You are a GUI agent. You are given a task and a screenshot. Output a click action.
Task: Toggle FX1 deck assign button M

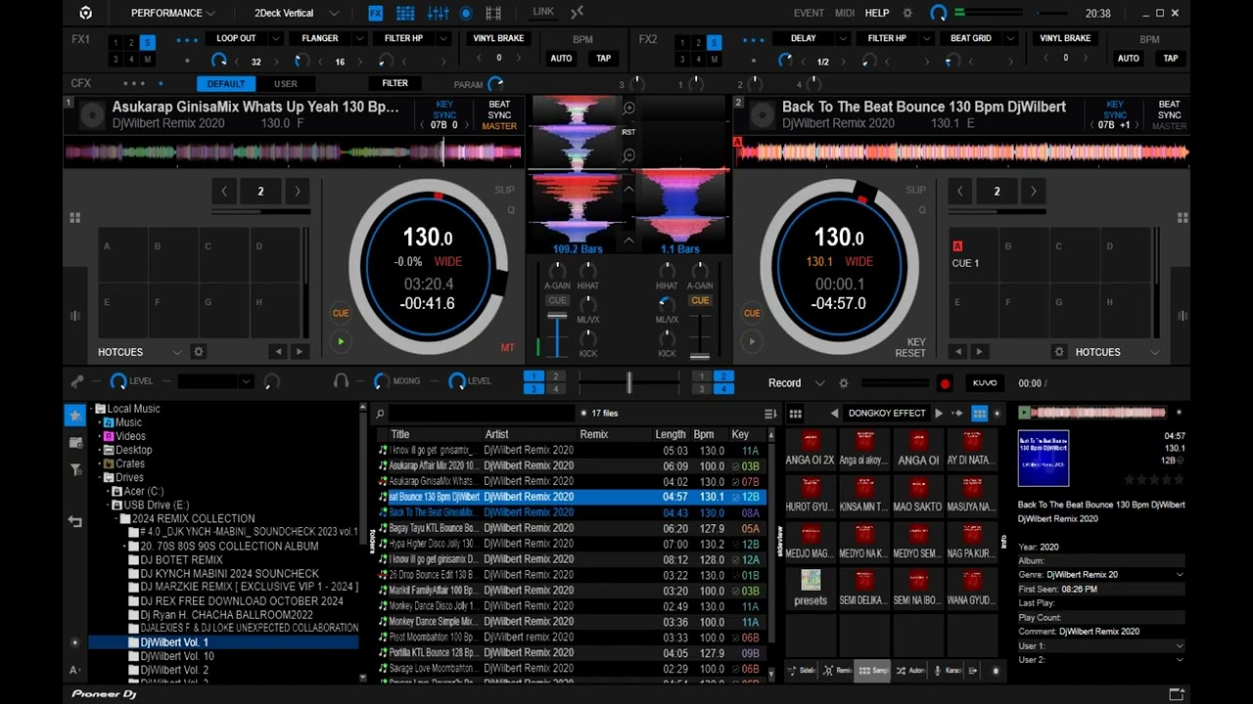coord(148,60)
